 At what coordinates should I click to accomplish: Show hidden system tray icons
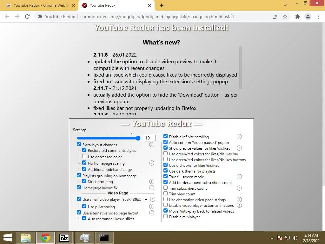coord(272,238)
